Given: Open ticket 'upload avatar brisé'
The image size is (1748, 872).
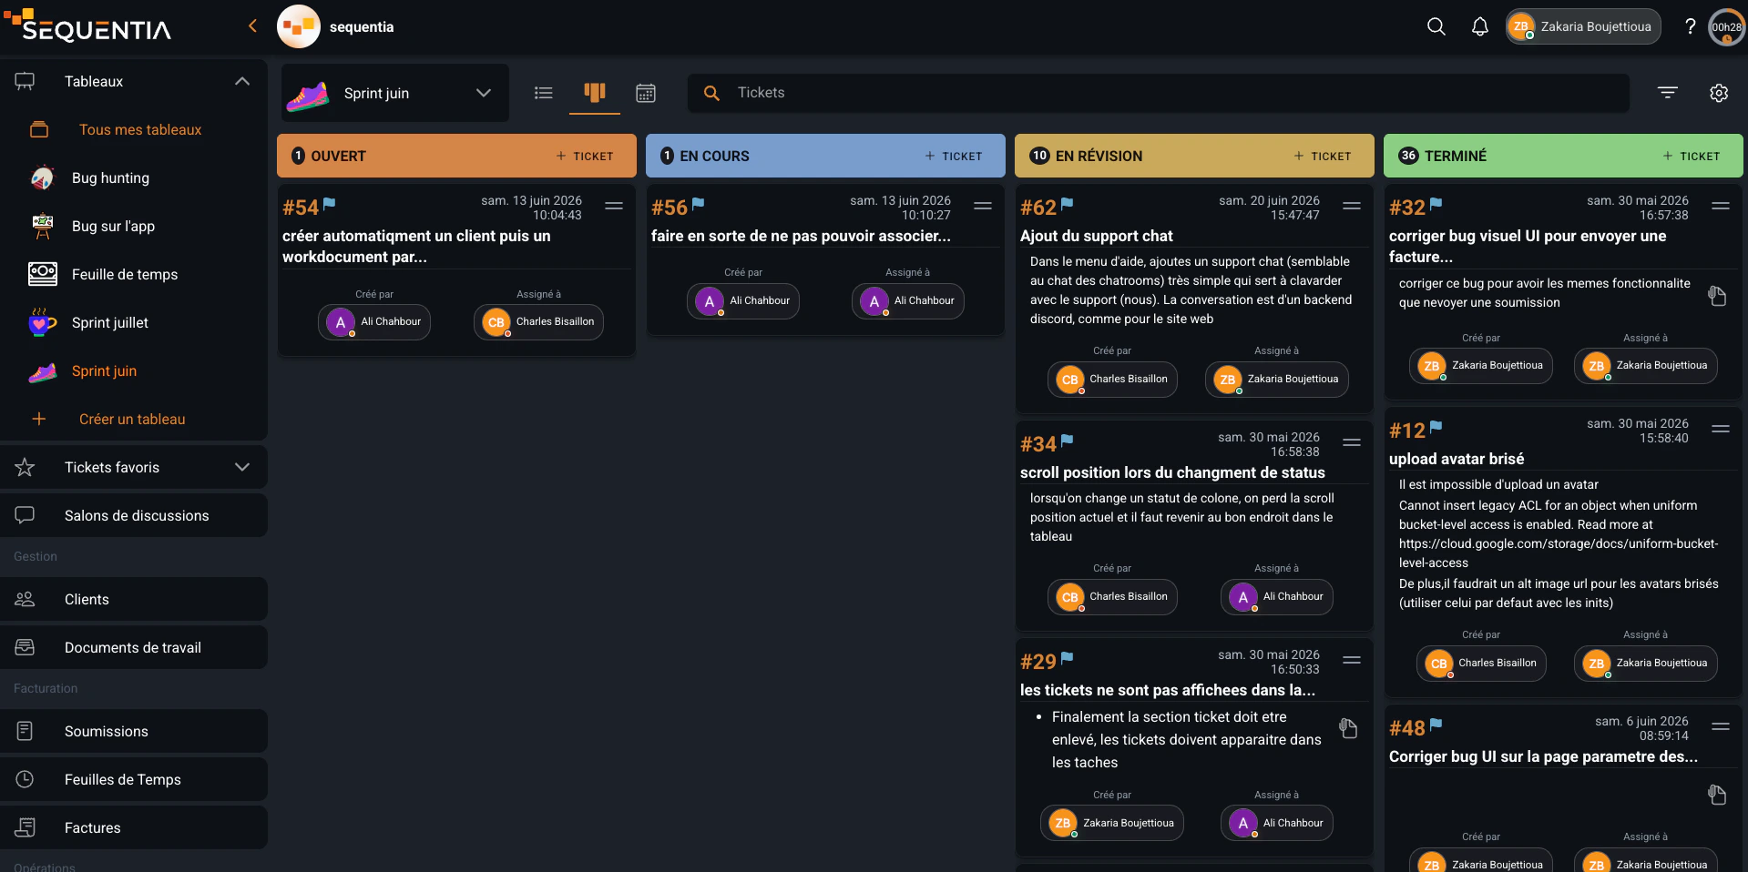Looking at the screenshot, I should [x=1457, y=459].
